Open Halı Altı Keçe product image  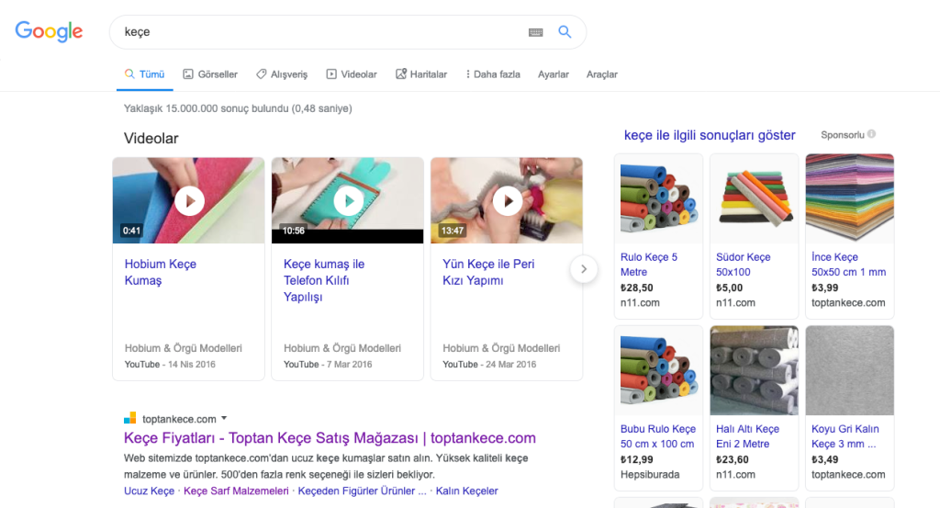point(755,370)
